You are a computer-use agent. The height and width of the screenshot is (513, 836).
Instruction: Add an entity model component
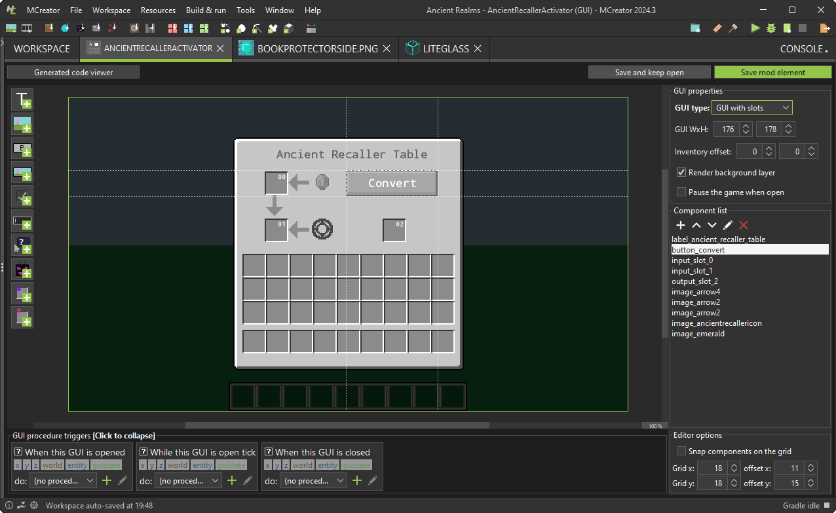pyautogui.click(x=22, y=269)
